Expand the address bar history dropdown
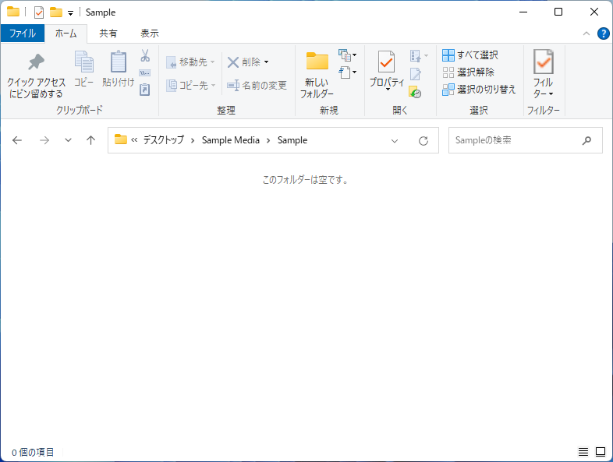 (395, 141)
